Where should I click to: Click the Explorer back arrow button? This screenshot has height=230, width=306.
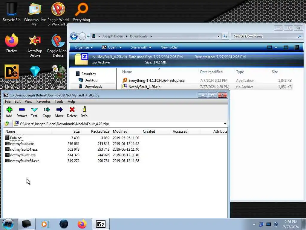click(74, 36)
